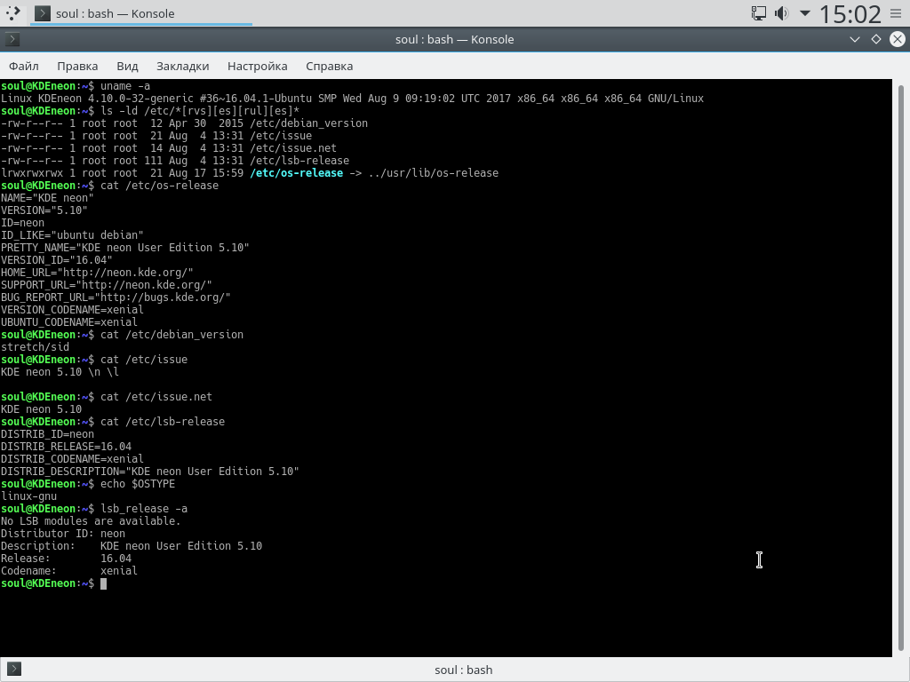The image size is (910, 682).
Task: Click the 'Linux KDEneon 4.10.0-32-generic' kernel output line
Action: point(352,99)
